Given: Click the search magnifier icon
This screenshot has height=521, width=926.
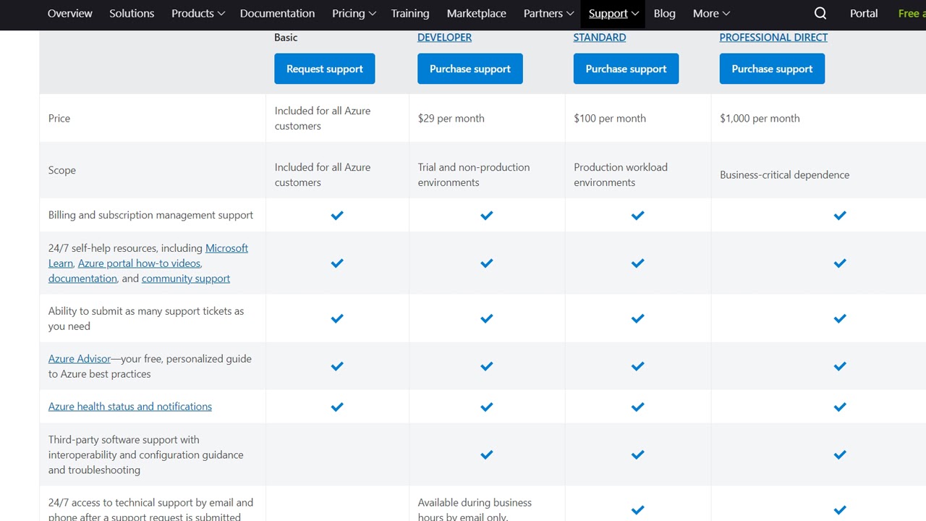Looking at the screenshot, I should tap(820, 13).
